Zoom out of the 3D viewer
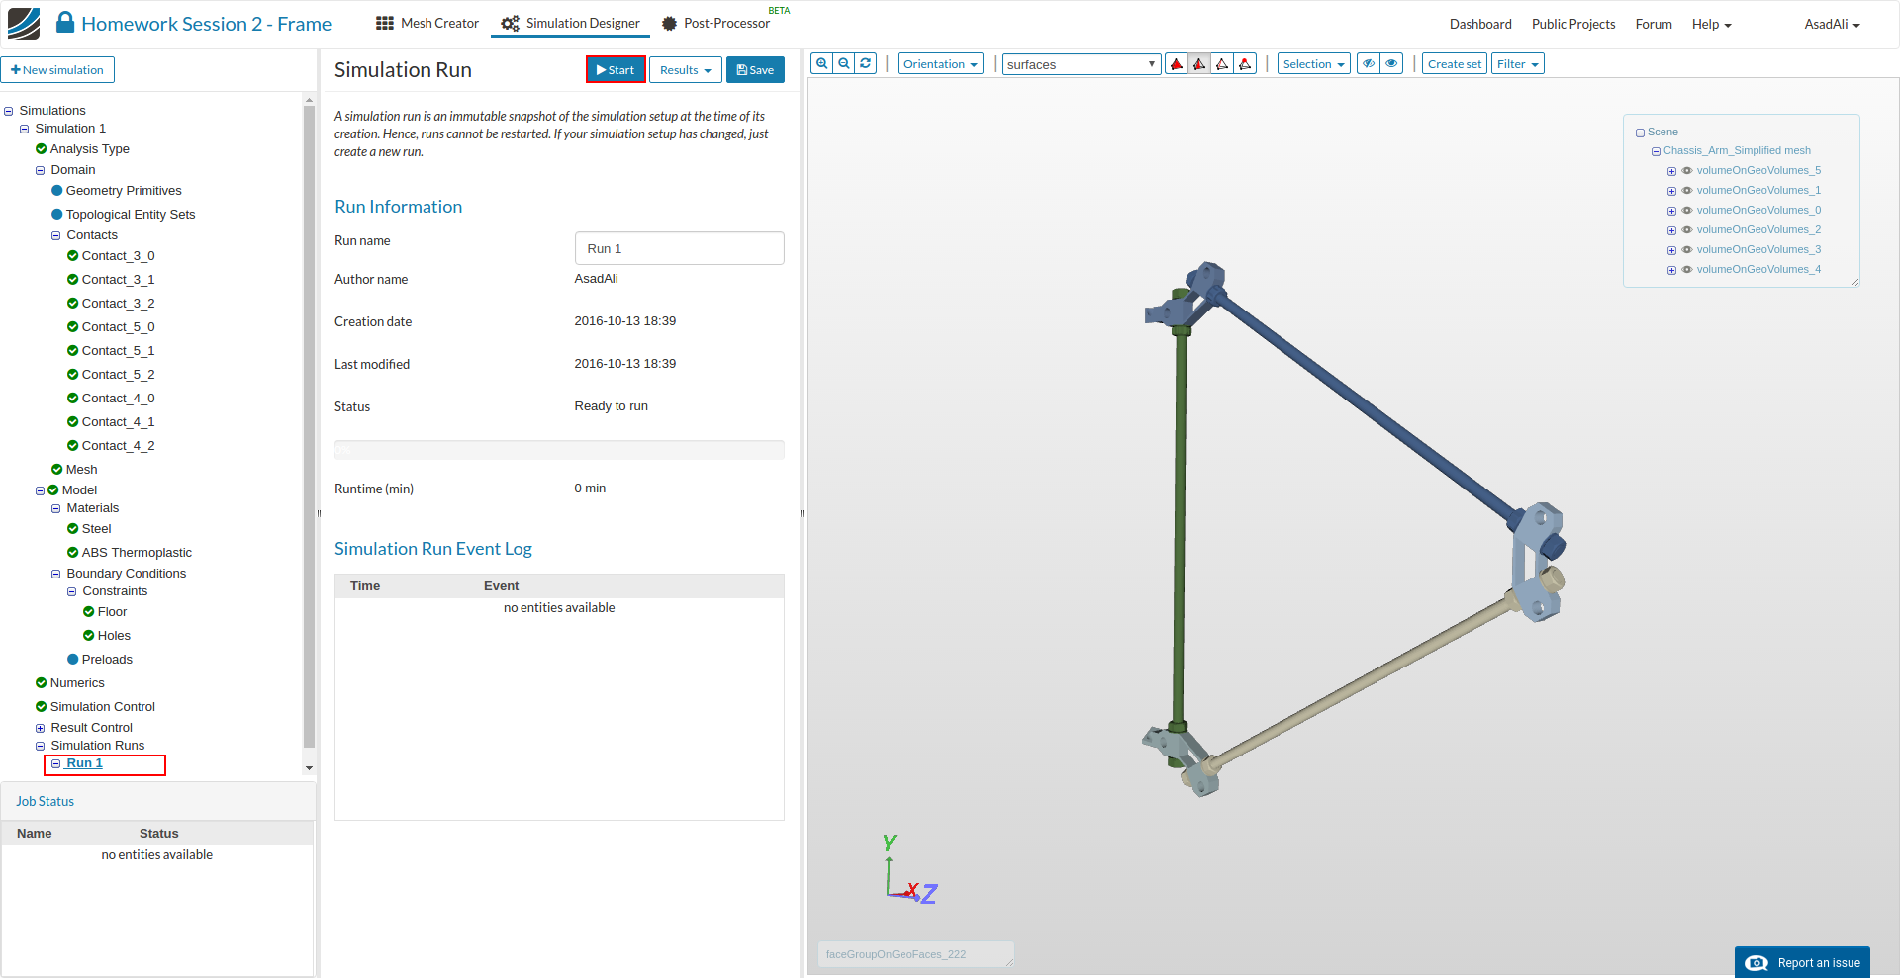Image resolution: width=1900 pixels, height=978 pixels. tap(844, 63)
